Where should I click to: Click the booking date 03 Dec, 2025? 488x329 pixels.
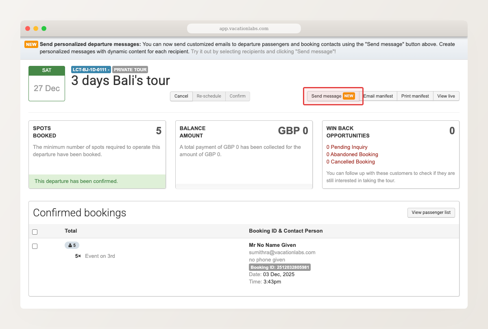tap(279, 275)
